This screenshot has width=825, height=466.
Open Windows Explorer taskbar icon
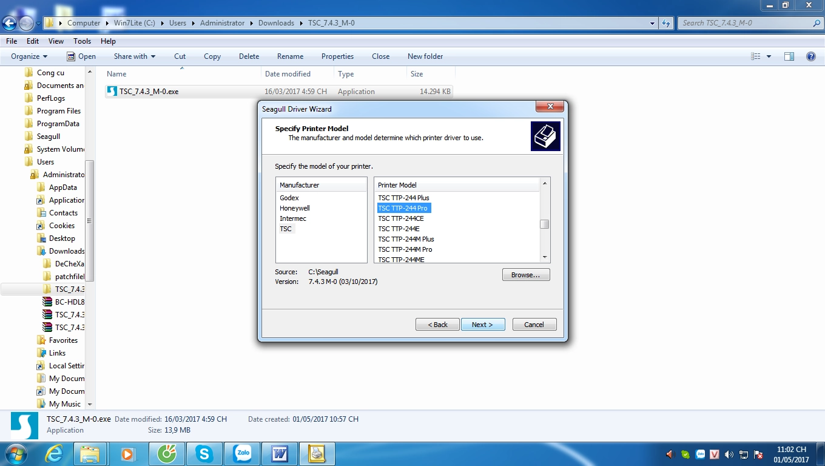coord(90,454)
